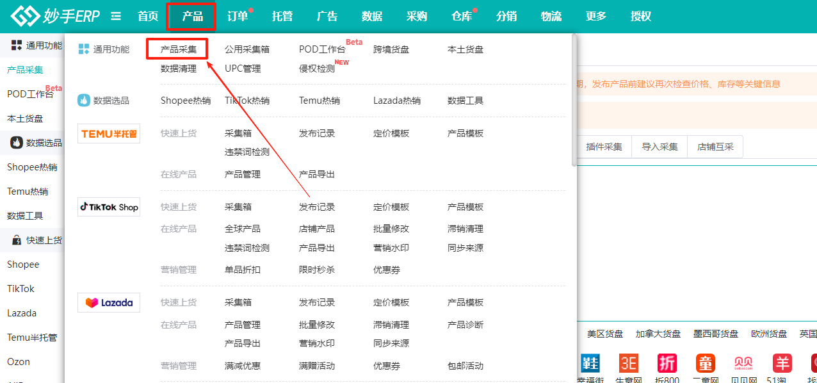Expand the 物流 top navigation menu
Screen dimensions: 817x383
point(551,17)
